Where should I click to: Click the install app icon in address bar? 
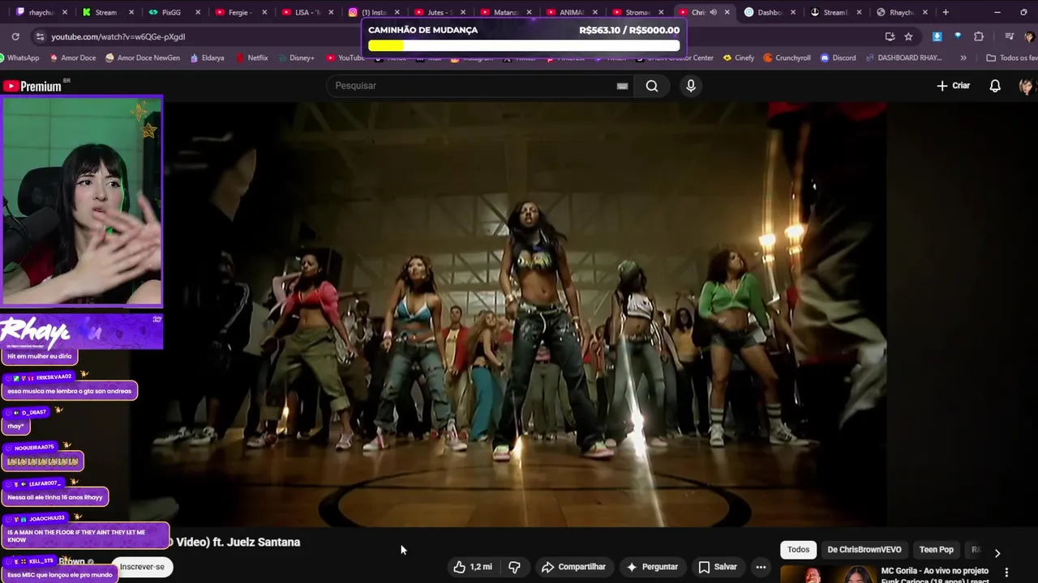(x=890, y=36)
